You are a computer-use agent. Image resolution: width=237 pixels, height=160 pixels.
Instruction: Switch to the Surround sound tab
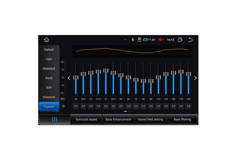(x=86, y=119)
